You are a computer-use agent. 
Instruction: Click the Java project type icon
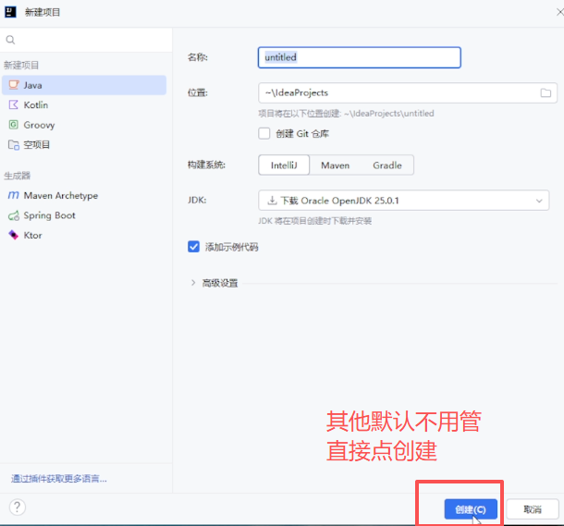[14, 85]
